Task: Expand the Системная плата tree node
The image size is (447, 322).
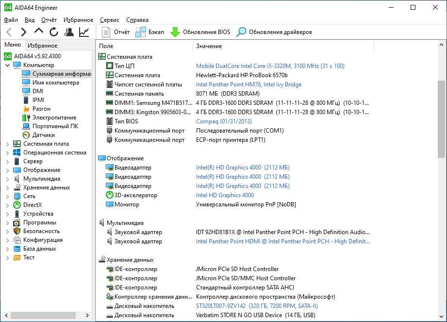Action: coord(8,144)
